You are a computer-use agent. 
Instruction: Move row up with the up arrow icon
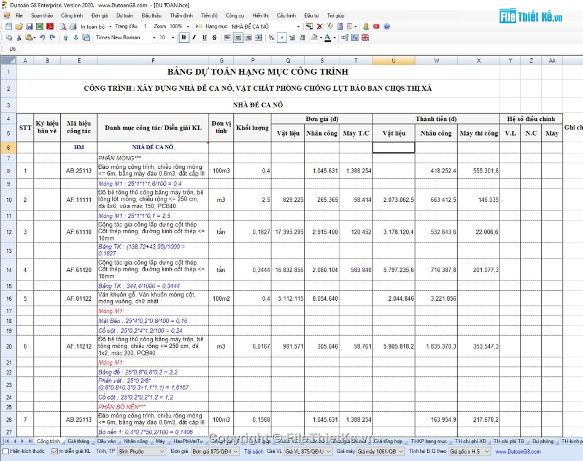coord(66,37)
